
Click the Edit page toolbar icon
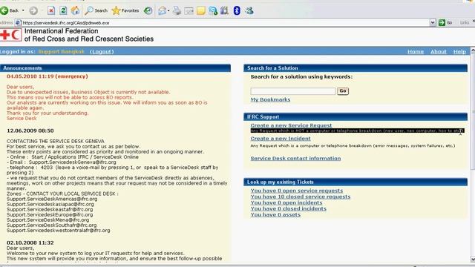pos(189,11)
